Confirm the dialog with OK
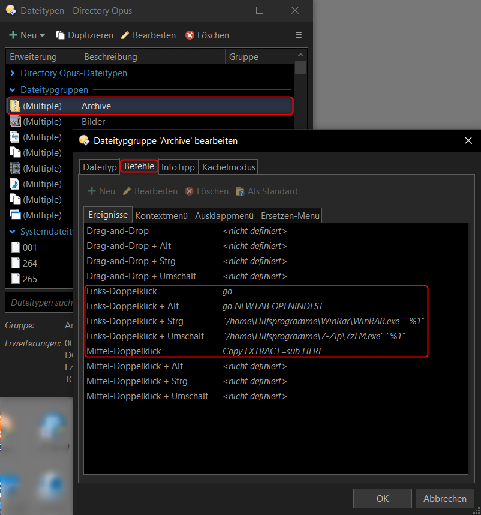481x515 pixels. click(382, 499)
